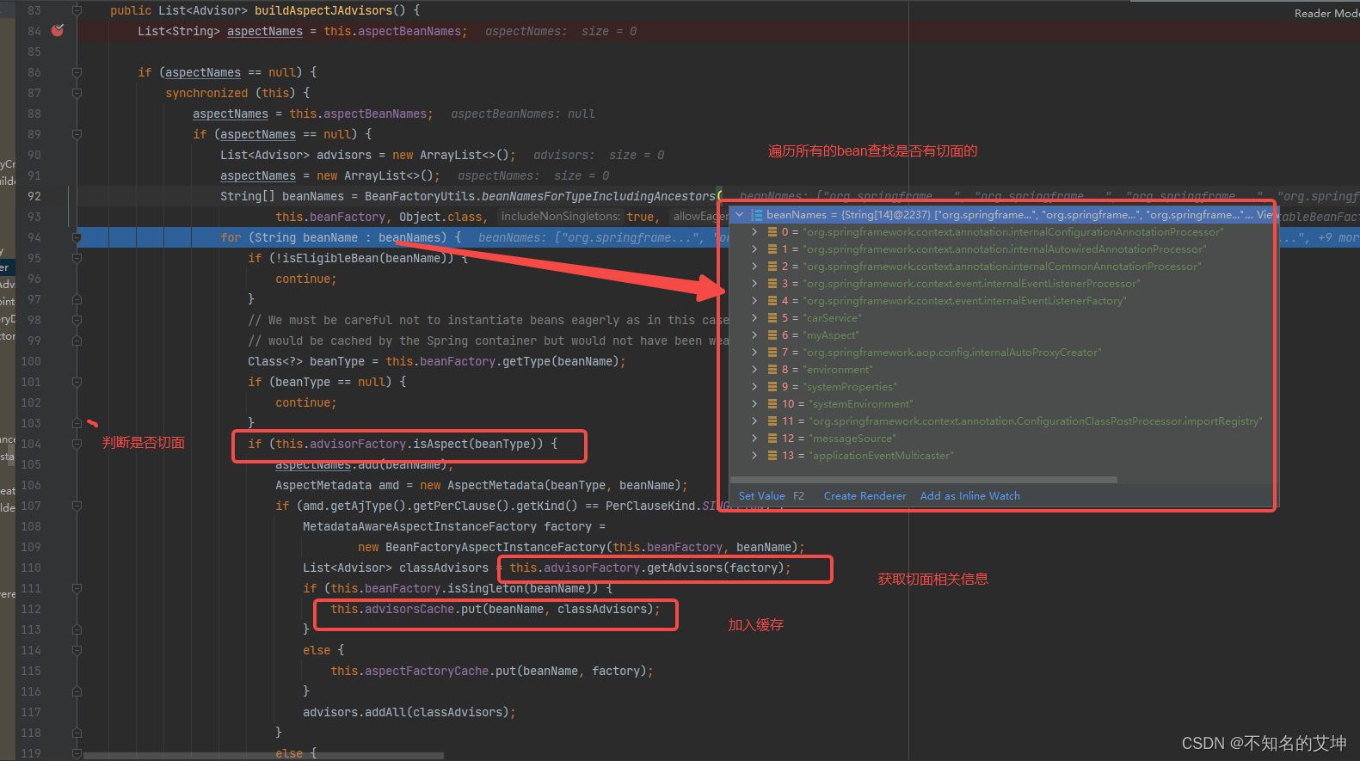Click Add as Inline Watch link
The width and height of the screenshot is (1360, 761).
[969, 496]
